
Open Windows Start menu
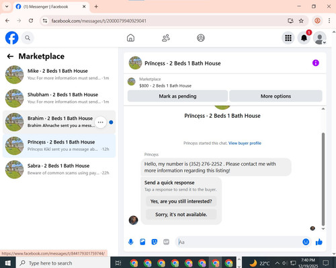click(8, 263)
